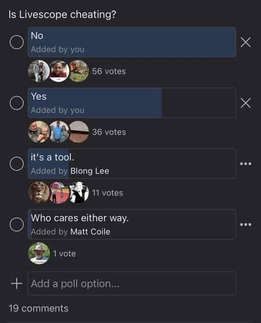Open the 19 comments link

point(39,308)
